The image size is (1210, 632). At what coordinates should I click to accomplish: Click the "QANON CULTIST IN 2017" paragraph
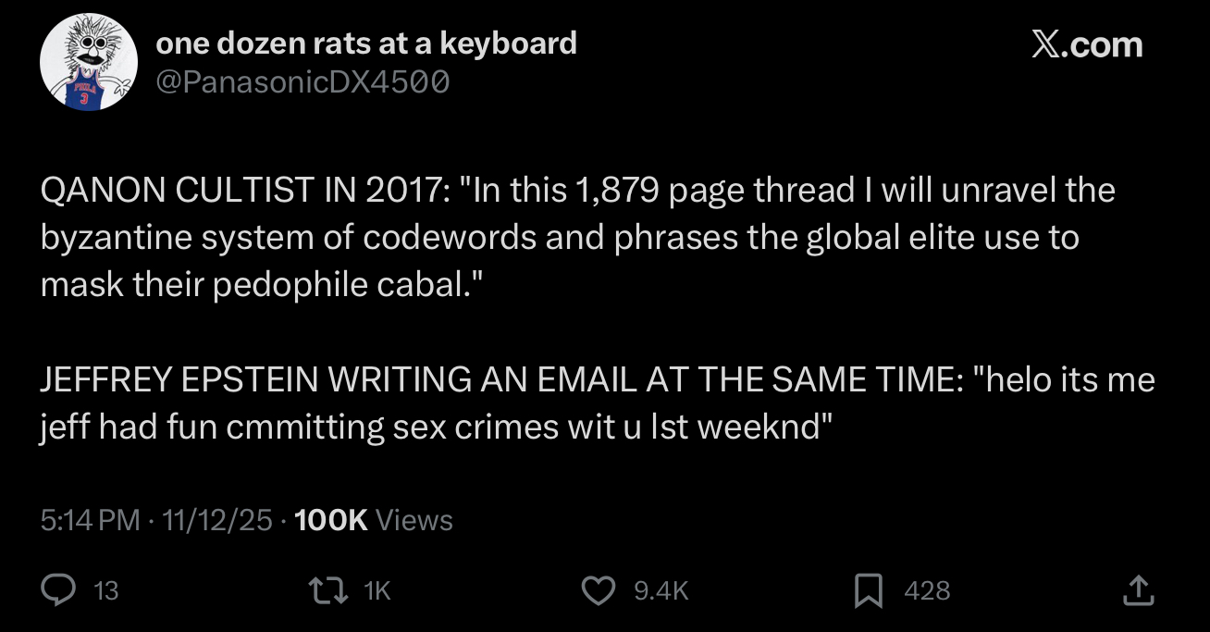(577, 238)
